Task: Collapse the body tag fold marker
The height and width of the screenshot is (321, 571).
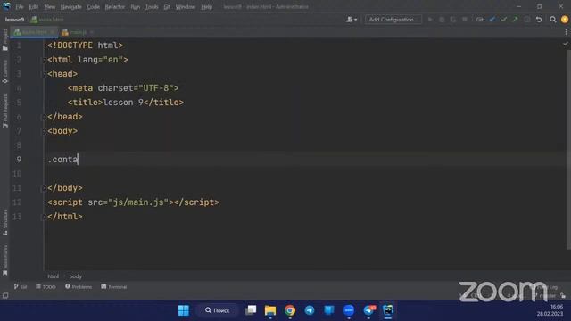Action: click(45, 131)
